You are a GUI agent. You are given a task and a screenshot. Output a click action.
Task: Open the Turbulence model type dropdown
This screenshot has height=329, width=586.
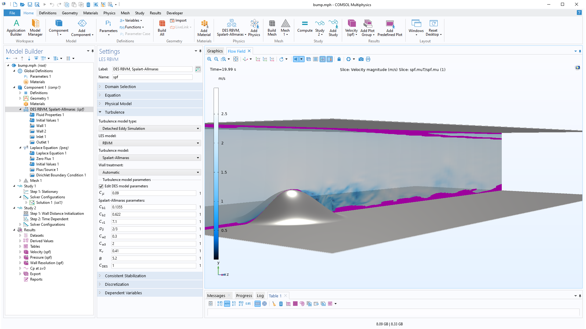point(150,129)
